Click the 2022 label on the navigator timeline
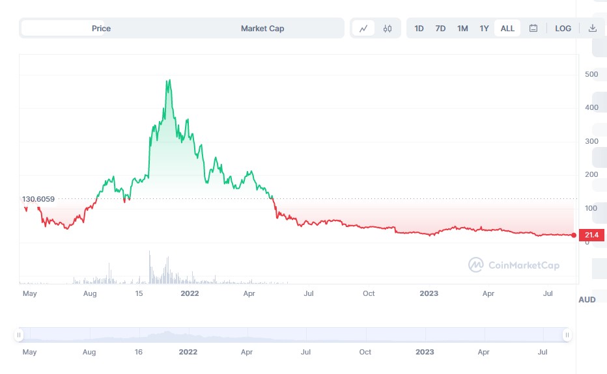 click(188, 352)
